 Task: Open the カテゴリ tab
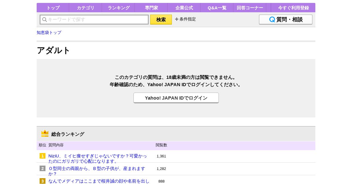pyautogui.click(x=85, y=8)
